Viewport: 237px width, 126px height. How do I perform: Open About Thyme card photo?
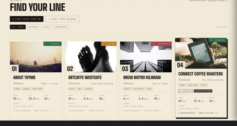point(36,57)
